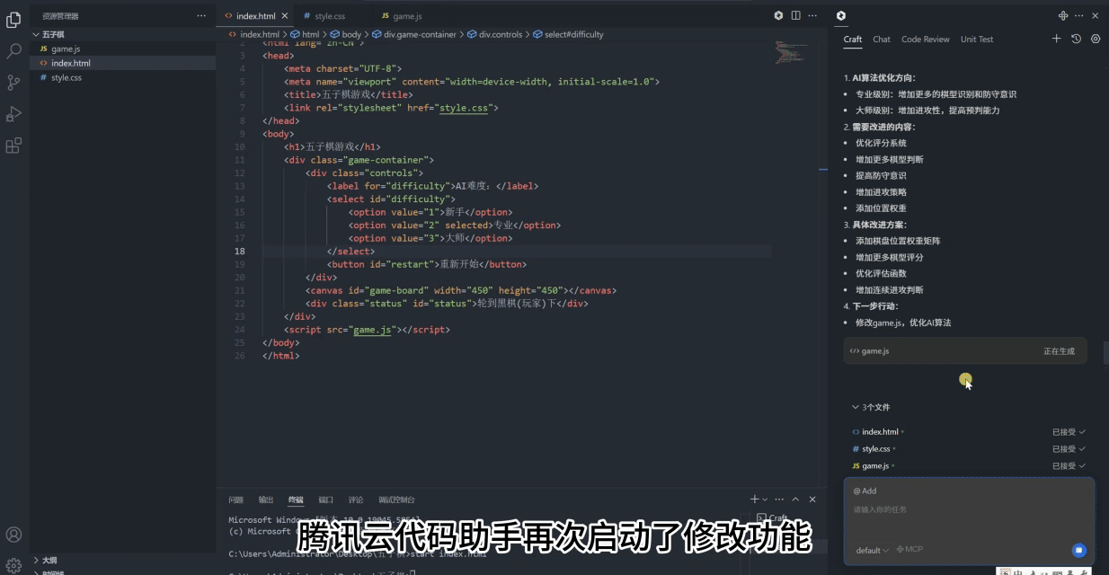The height and width of the screenshot is (575, 1109).
Task: Open style.css in assistant file list
Action: tap(875, 449)
